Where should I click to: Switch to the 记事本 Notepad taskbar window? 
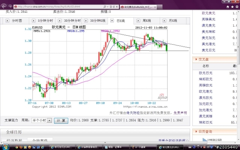click(x=116, y=147)
